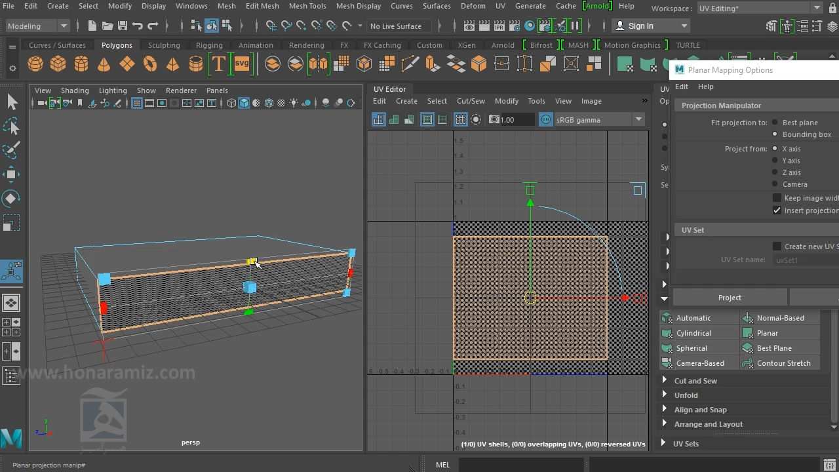Viewport: 839px width, 472px height.
Task: Click the polygon Type (T) tool icon
Action: pos(218,64)
